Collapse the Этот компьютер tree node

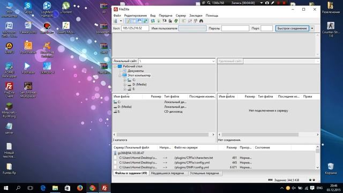120,75
